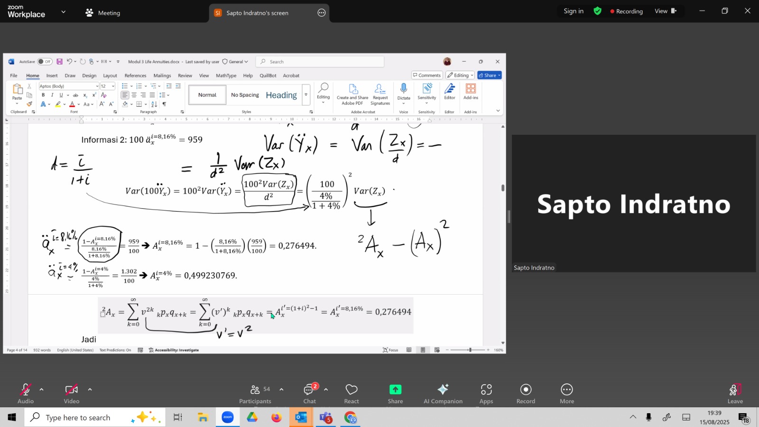
Task: Click the encryption shield icon
Action: click(598, 11)
